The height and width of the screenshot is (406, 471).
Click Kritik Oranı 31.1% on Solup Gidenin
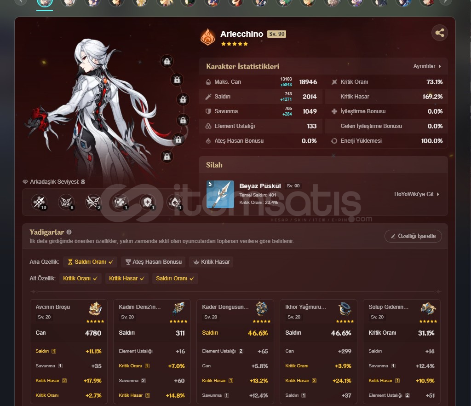coord(401,333)
